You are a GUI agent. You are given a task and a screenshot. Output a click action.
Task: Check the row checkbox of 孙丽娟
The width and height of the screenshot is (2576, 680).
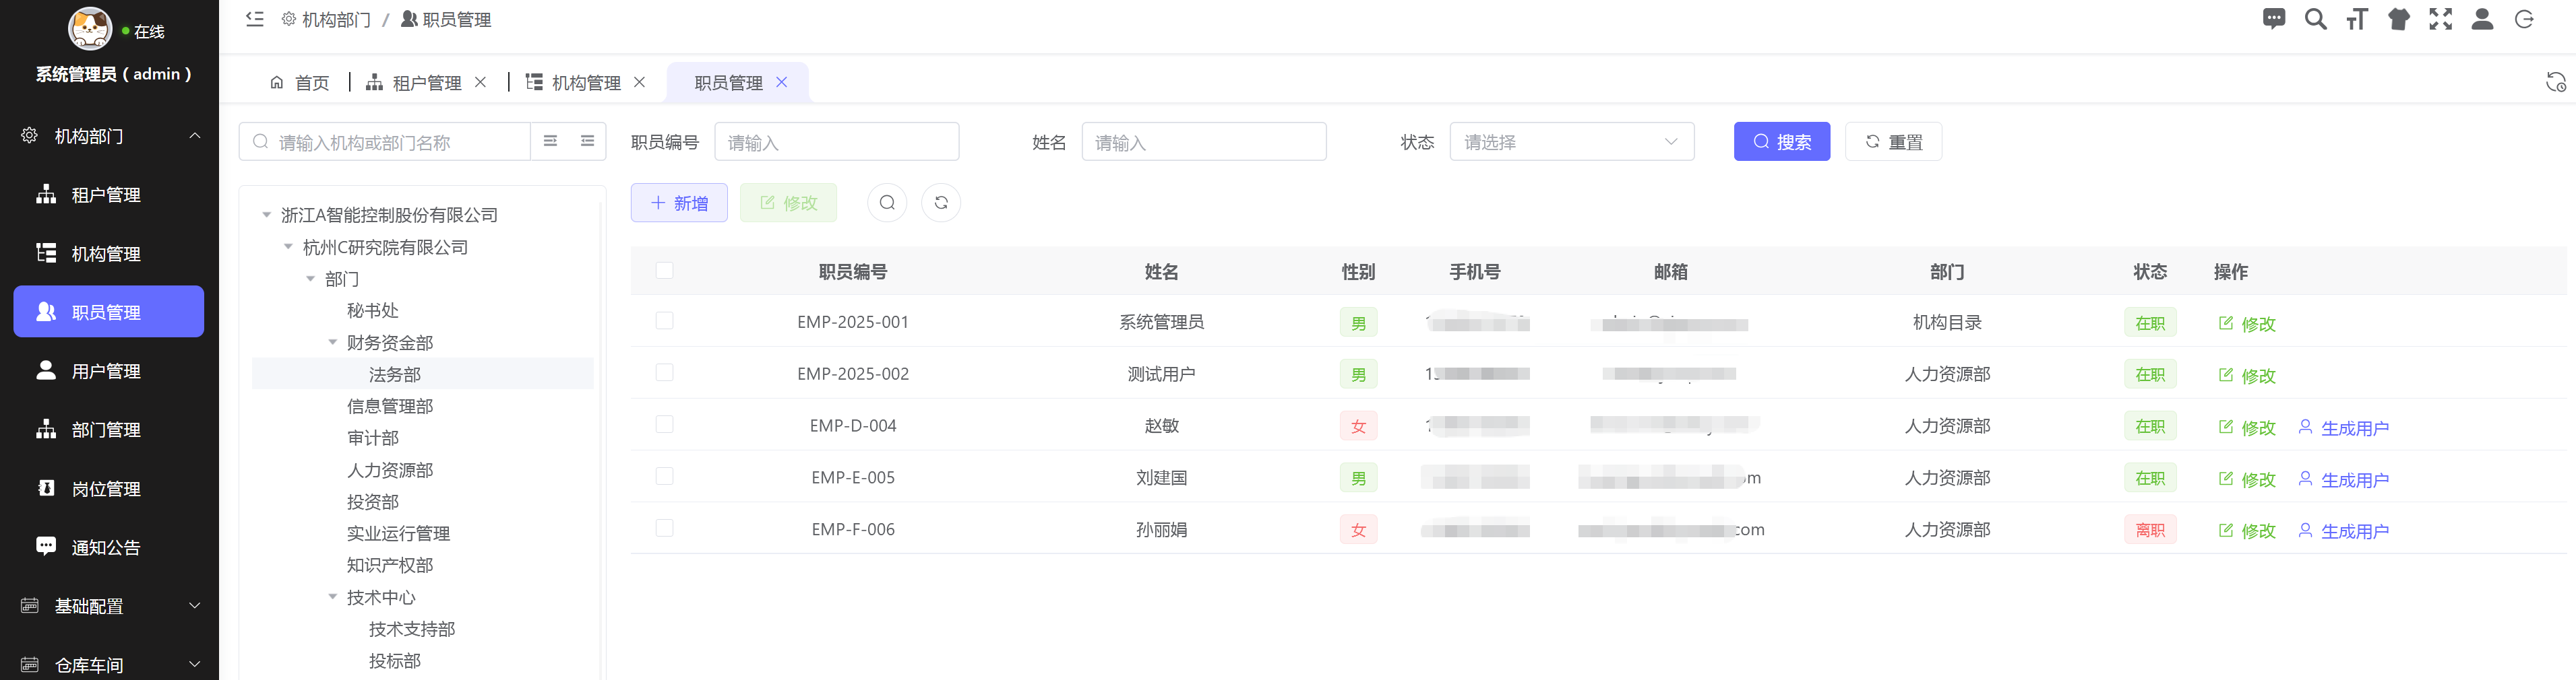tap(665, 529)
